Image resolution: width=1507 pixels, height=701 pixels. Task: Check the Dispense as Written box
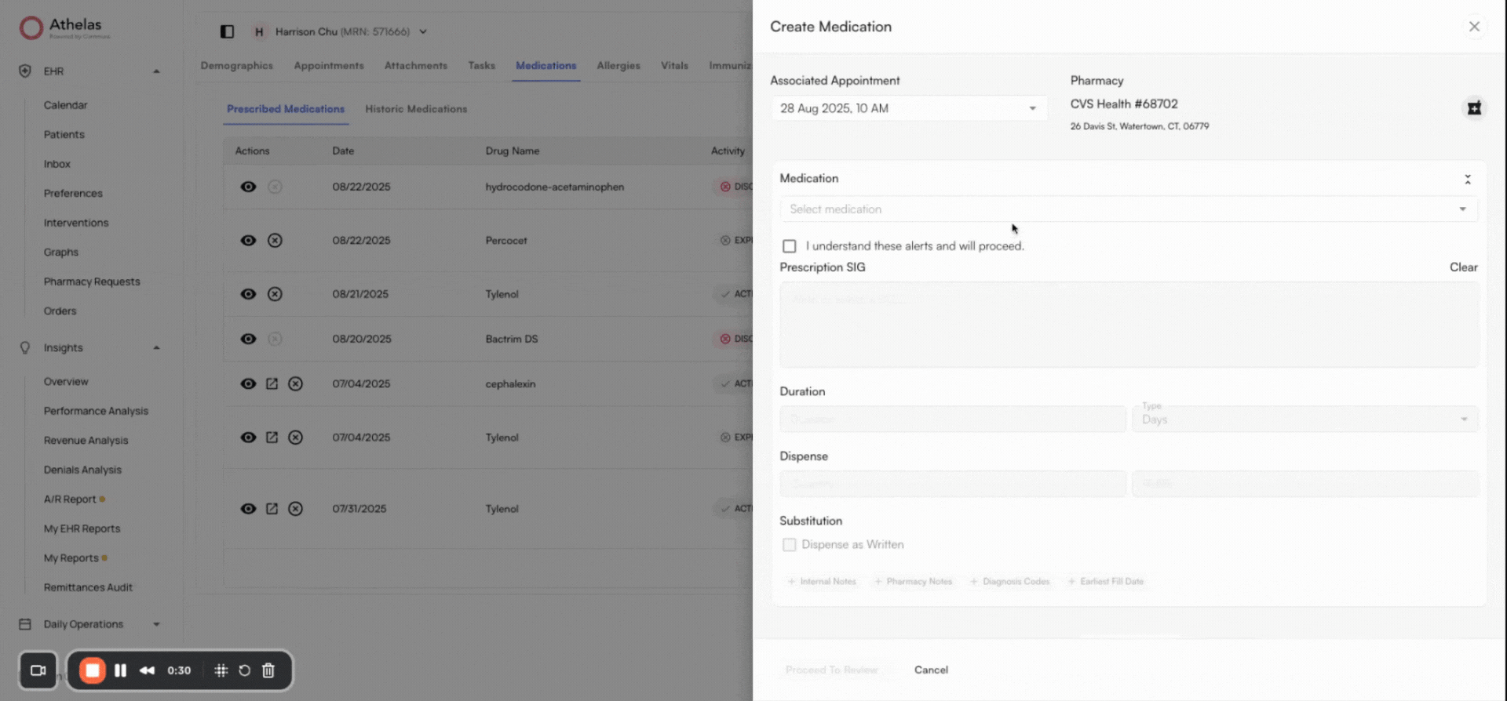coord(789,545)
